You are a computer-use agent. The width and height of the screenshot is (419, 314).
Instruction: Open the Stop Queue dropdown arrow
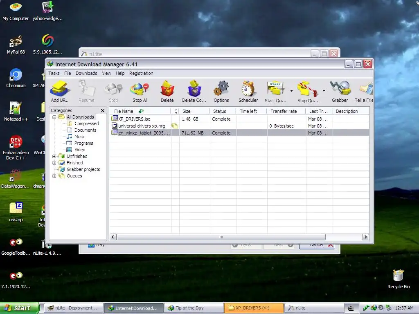pos(324,91)
